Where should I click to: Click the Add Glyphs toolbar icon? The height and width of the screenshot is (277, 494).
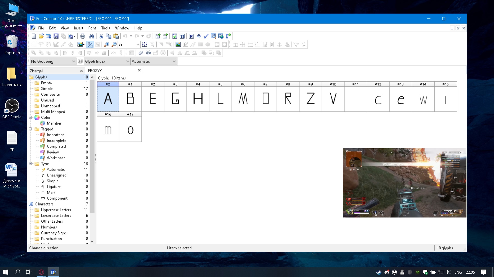coord(165,36)
